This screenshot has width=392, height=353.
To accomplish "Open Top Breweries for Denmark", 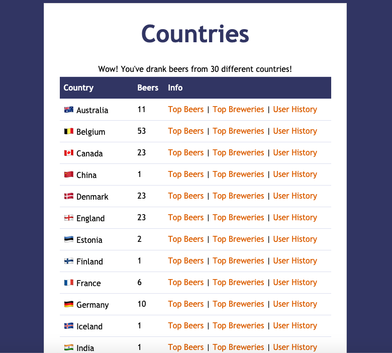I will coord(238,196).
